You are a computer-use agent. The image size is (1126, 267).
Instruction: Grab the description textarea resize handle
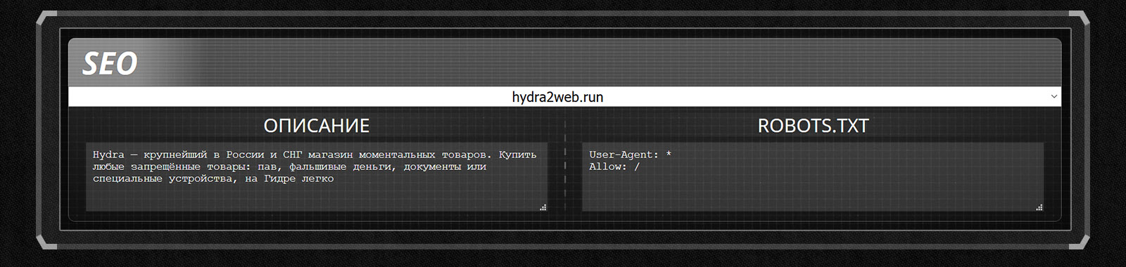pyautogui.click(x=543, y=207)
